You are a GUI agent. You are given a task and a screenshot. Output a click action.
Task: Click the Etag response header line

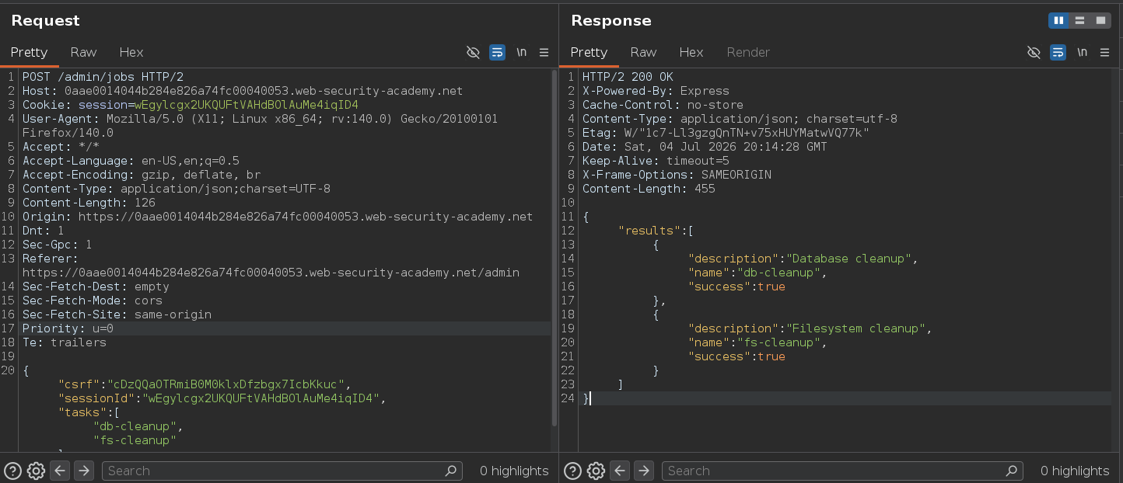726,133
